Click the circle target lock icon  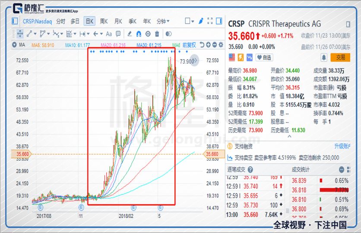coord(148,34)
